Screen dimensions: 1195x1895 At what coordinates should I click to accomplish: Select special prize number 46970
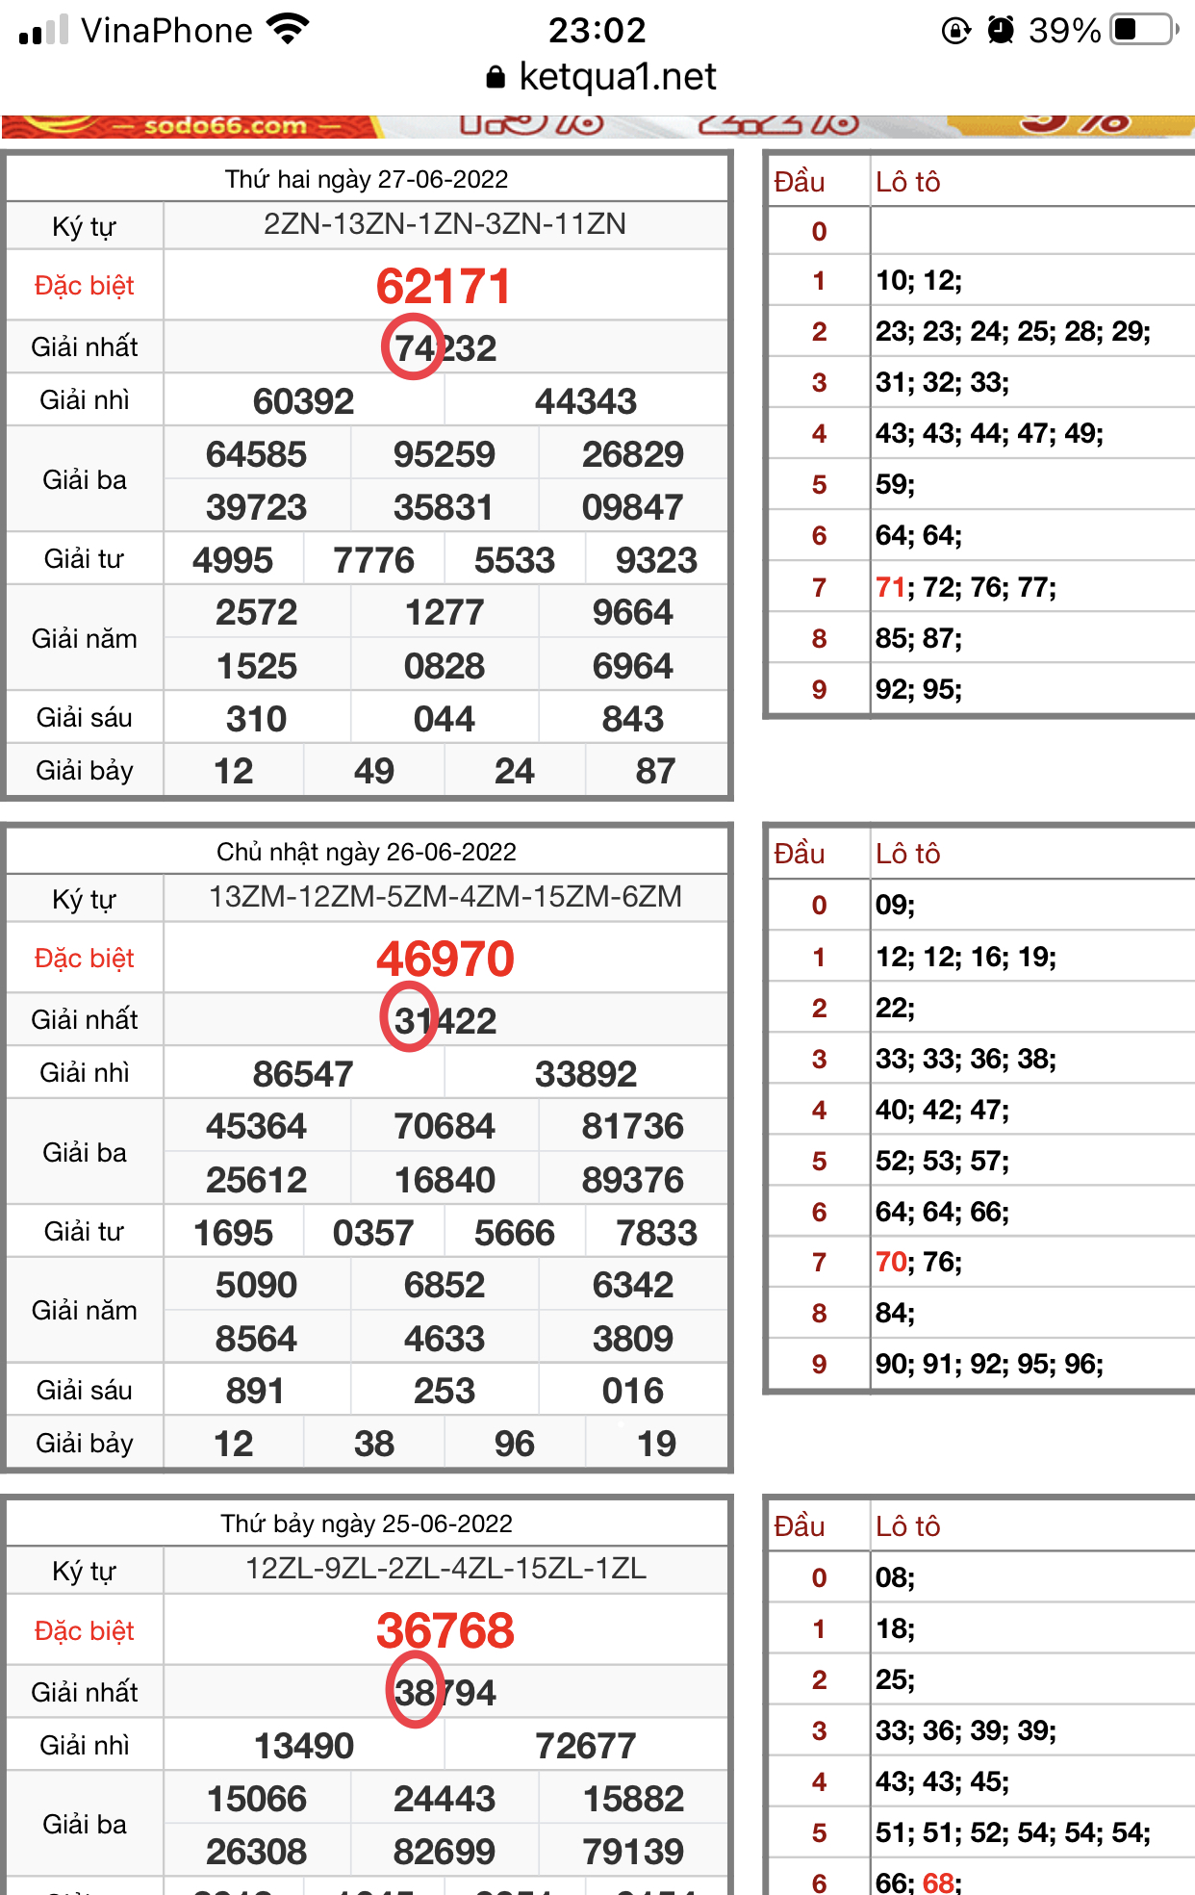point(445,959)
